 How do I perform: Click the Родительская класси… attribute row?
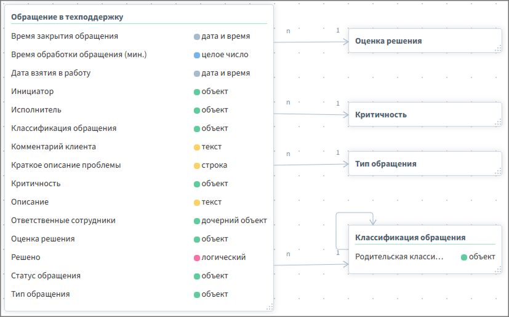[400, 257]
